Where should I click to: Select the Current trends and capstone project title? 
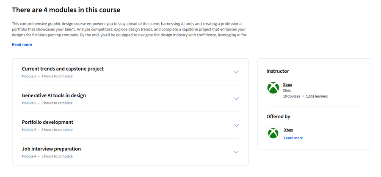63,69
